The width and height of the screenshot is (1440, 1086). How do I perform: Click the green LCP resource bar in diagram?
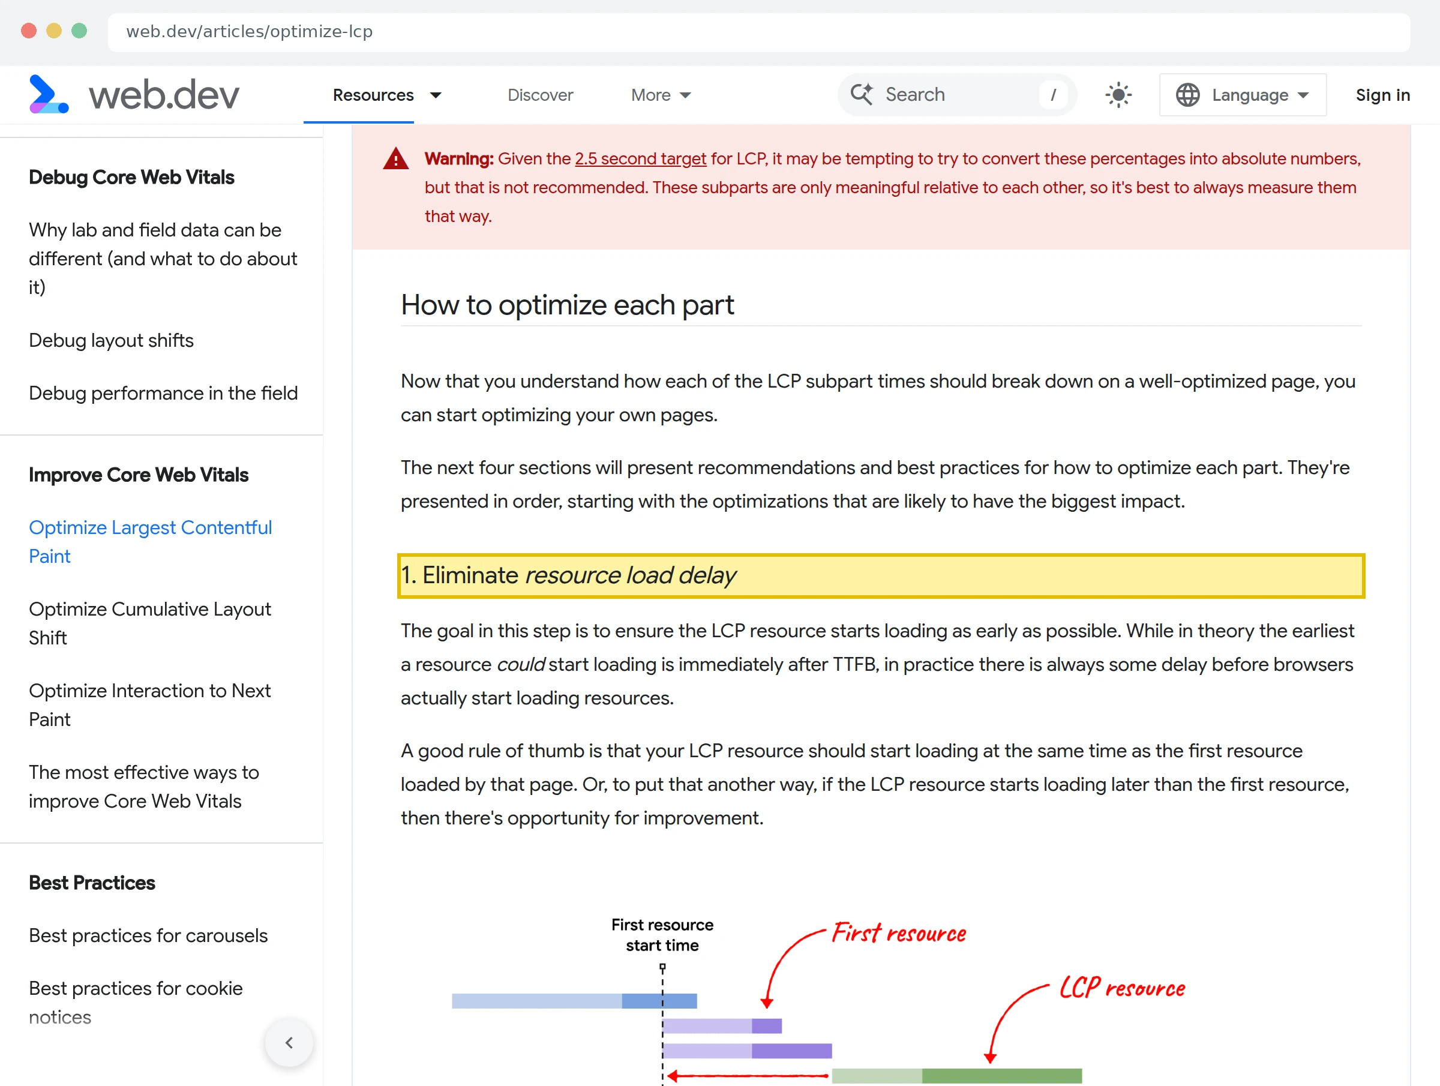point(957,1075)
